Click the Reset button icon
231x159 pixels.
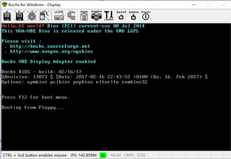coord(121,15)
